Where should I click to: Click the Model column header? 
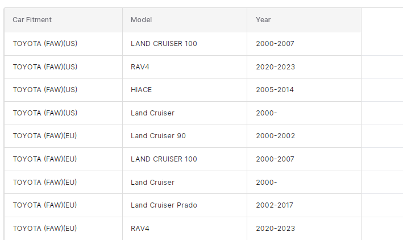coord(142,20)
